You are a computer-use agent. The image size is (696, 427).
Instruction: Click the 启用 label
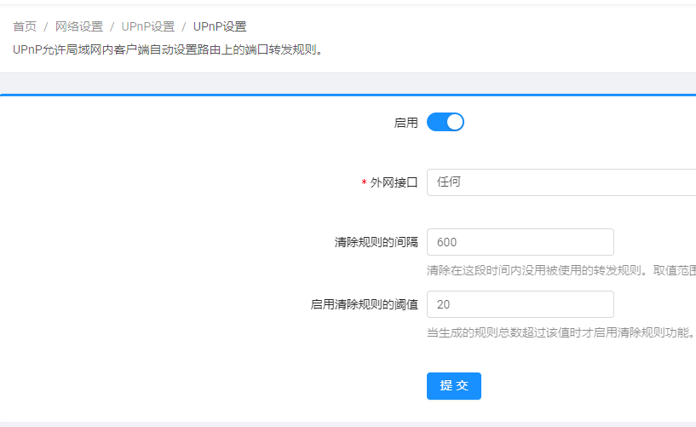406,123
